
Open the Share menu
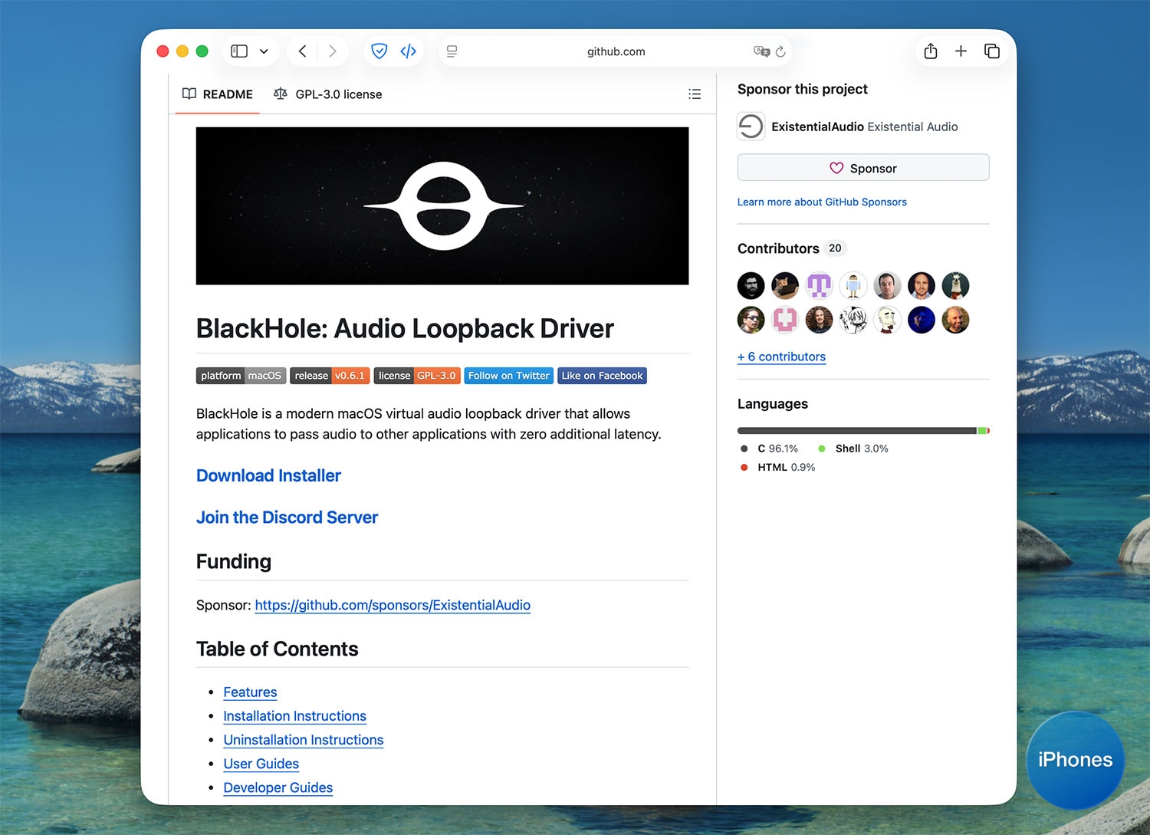(931, 51)
